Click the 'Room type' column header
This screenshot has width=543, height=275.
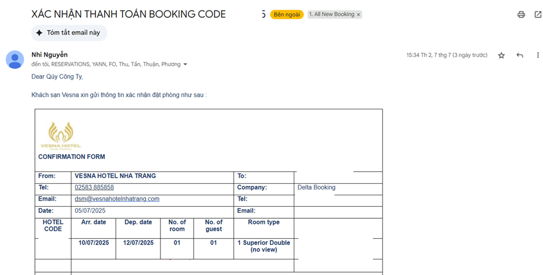[x=264, y=222]
